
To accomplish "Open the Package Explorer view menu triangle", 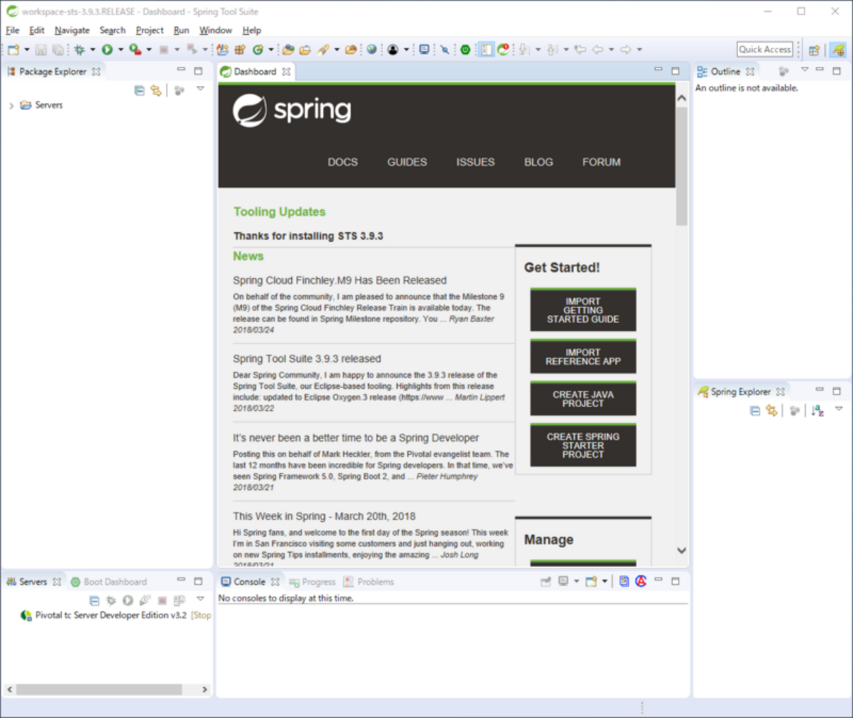I will (201, 89).
